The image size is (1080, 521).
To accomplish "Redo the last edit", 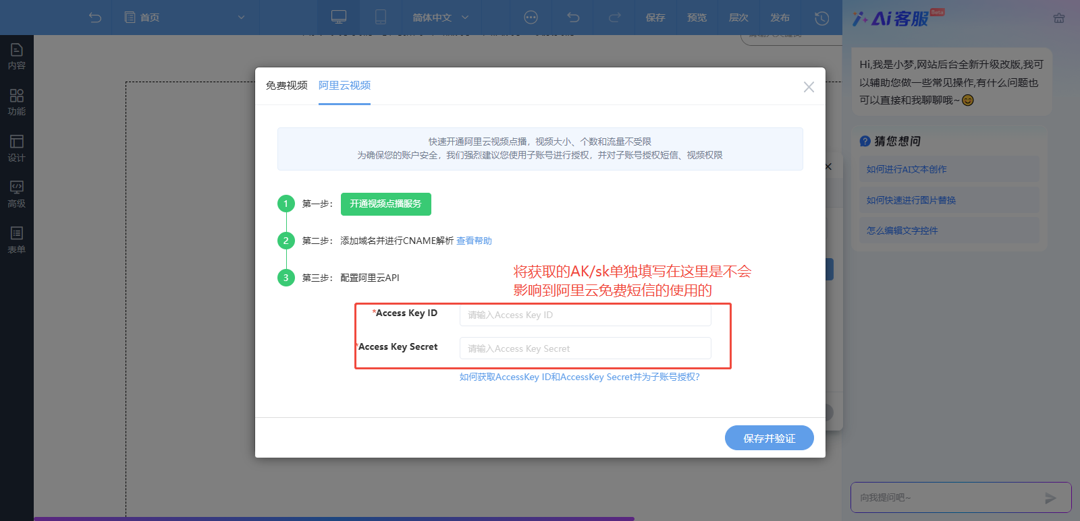I will [x=614, y=18].
